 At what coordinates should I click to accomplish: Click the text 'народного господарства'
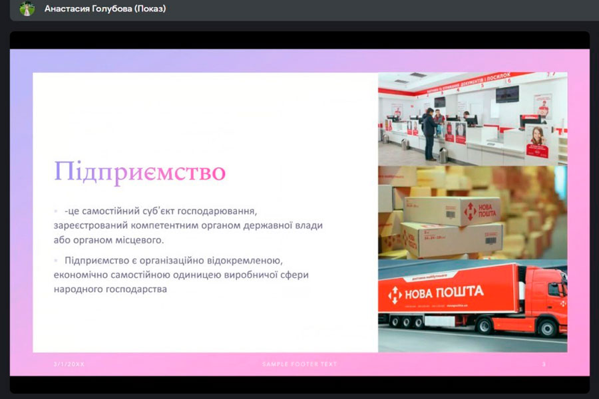click(110, 289)
